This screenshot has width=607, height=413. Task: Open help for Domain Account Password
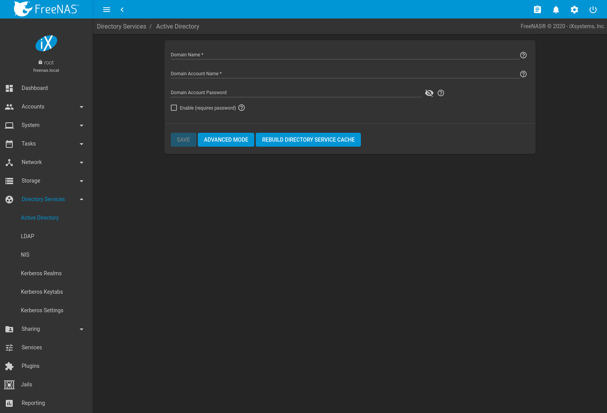pos(440,93)
